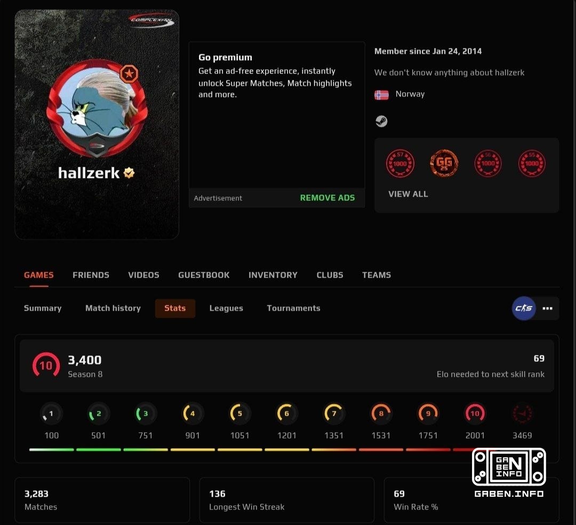Open the S5 1000 award badge
576x525 pixels.
tap(532, 164)
